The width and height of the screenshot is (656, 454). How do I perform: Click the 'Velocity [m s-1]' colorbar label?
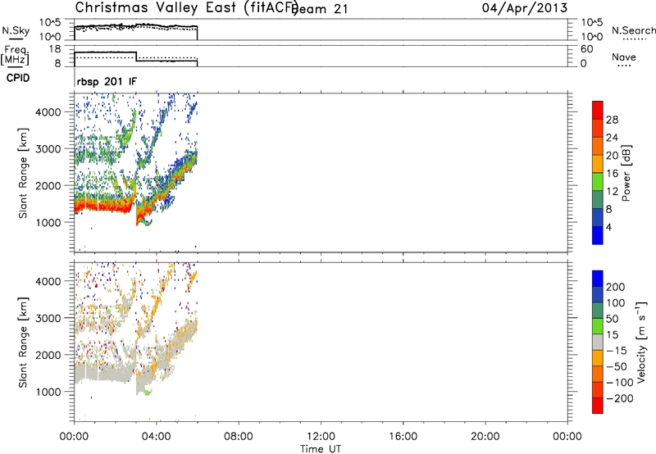point(641,342)
